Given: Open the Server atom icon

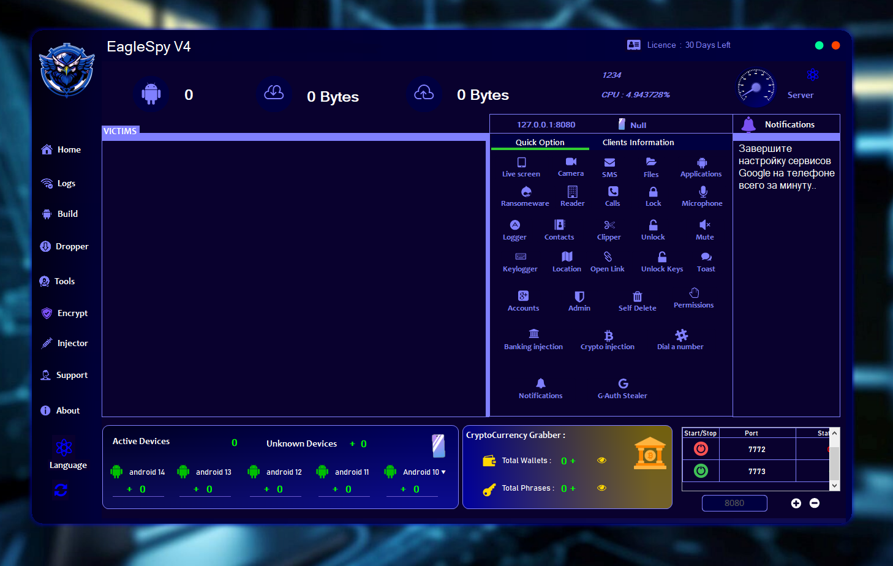Looking at the screenshot, I should point(813,75).
